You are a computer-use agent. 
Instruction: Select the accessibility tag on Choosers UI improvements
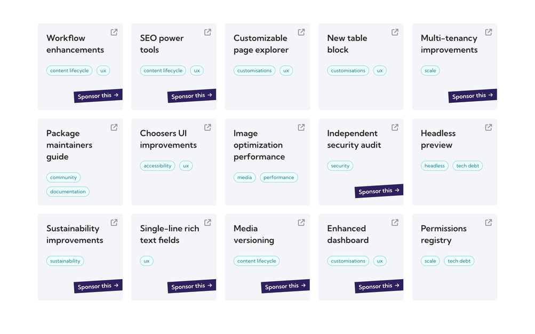tap(157, 166)
